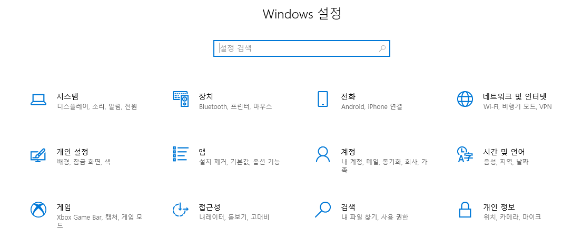Open the 네트워크 및 인터넷 title
This screenshot has height=237, width=572.
click(515, 96)
